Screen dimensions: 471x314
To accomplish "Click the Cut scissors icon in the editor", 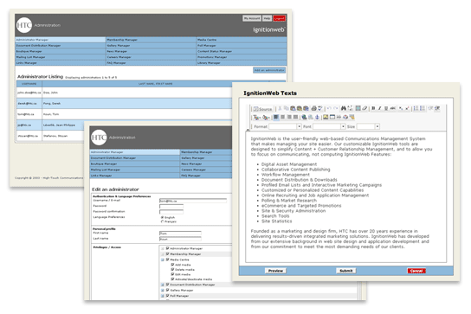I will point(280,108).
